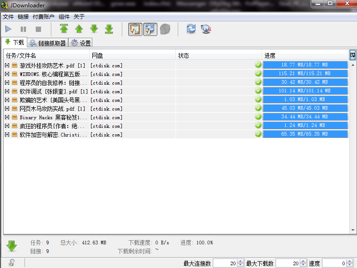Click the JDownloader title bar app icon
Image resolution: width=357 pixels, height=268 pixels.
click(5, 5)
